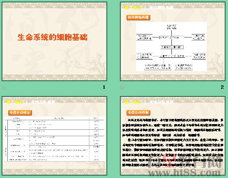Viewport: 228px width, 178px height.
Task: Click the yellow 第一单元 header on slide 2
Action: click(x=133, y=8)
